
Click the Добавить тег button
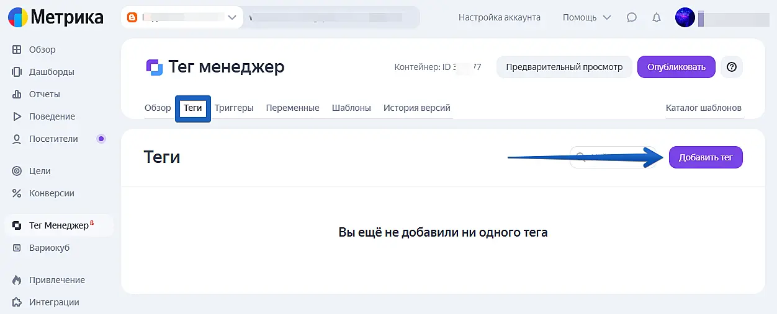coord(706,157)
